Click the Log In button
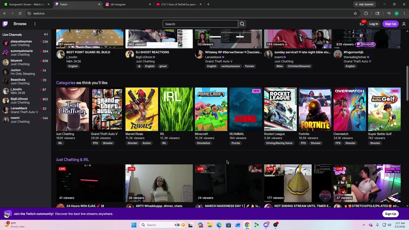 point(374,24)
